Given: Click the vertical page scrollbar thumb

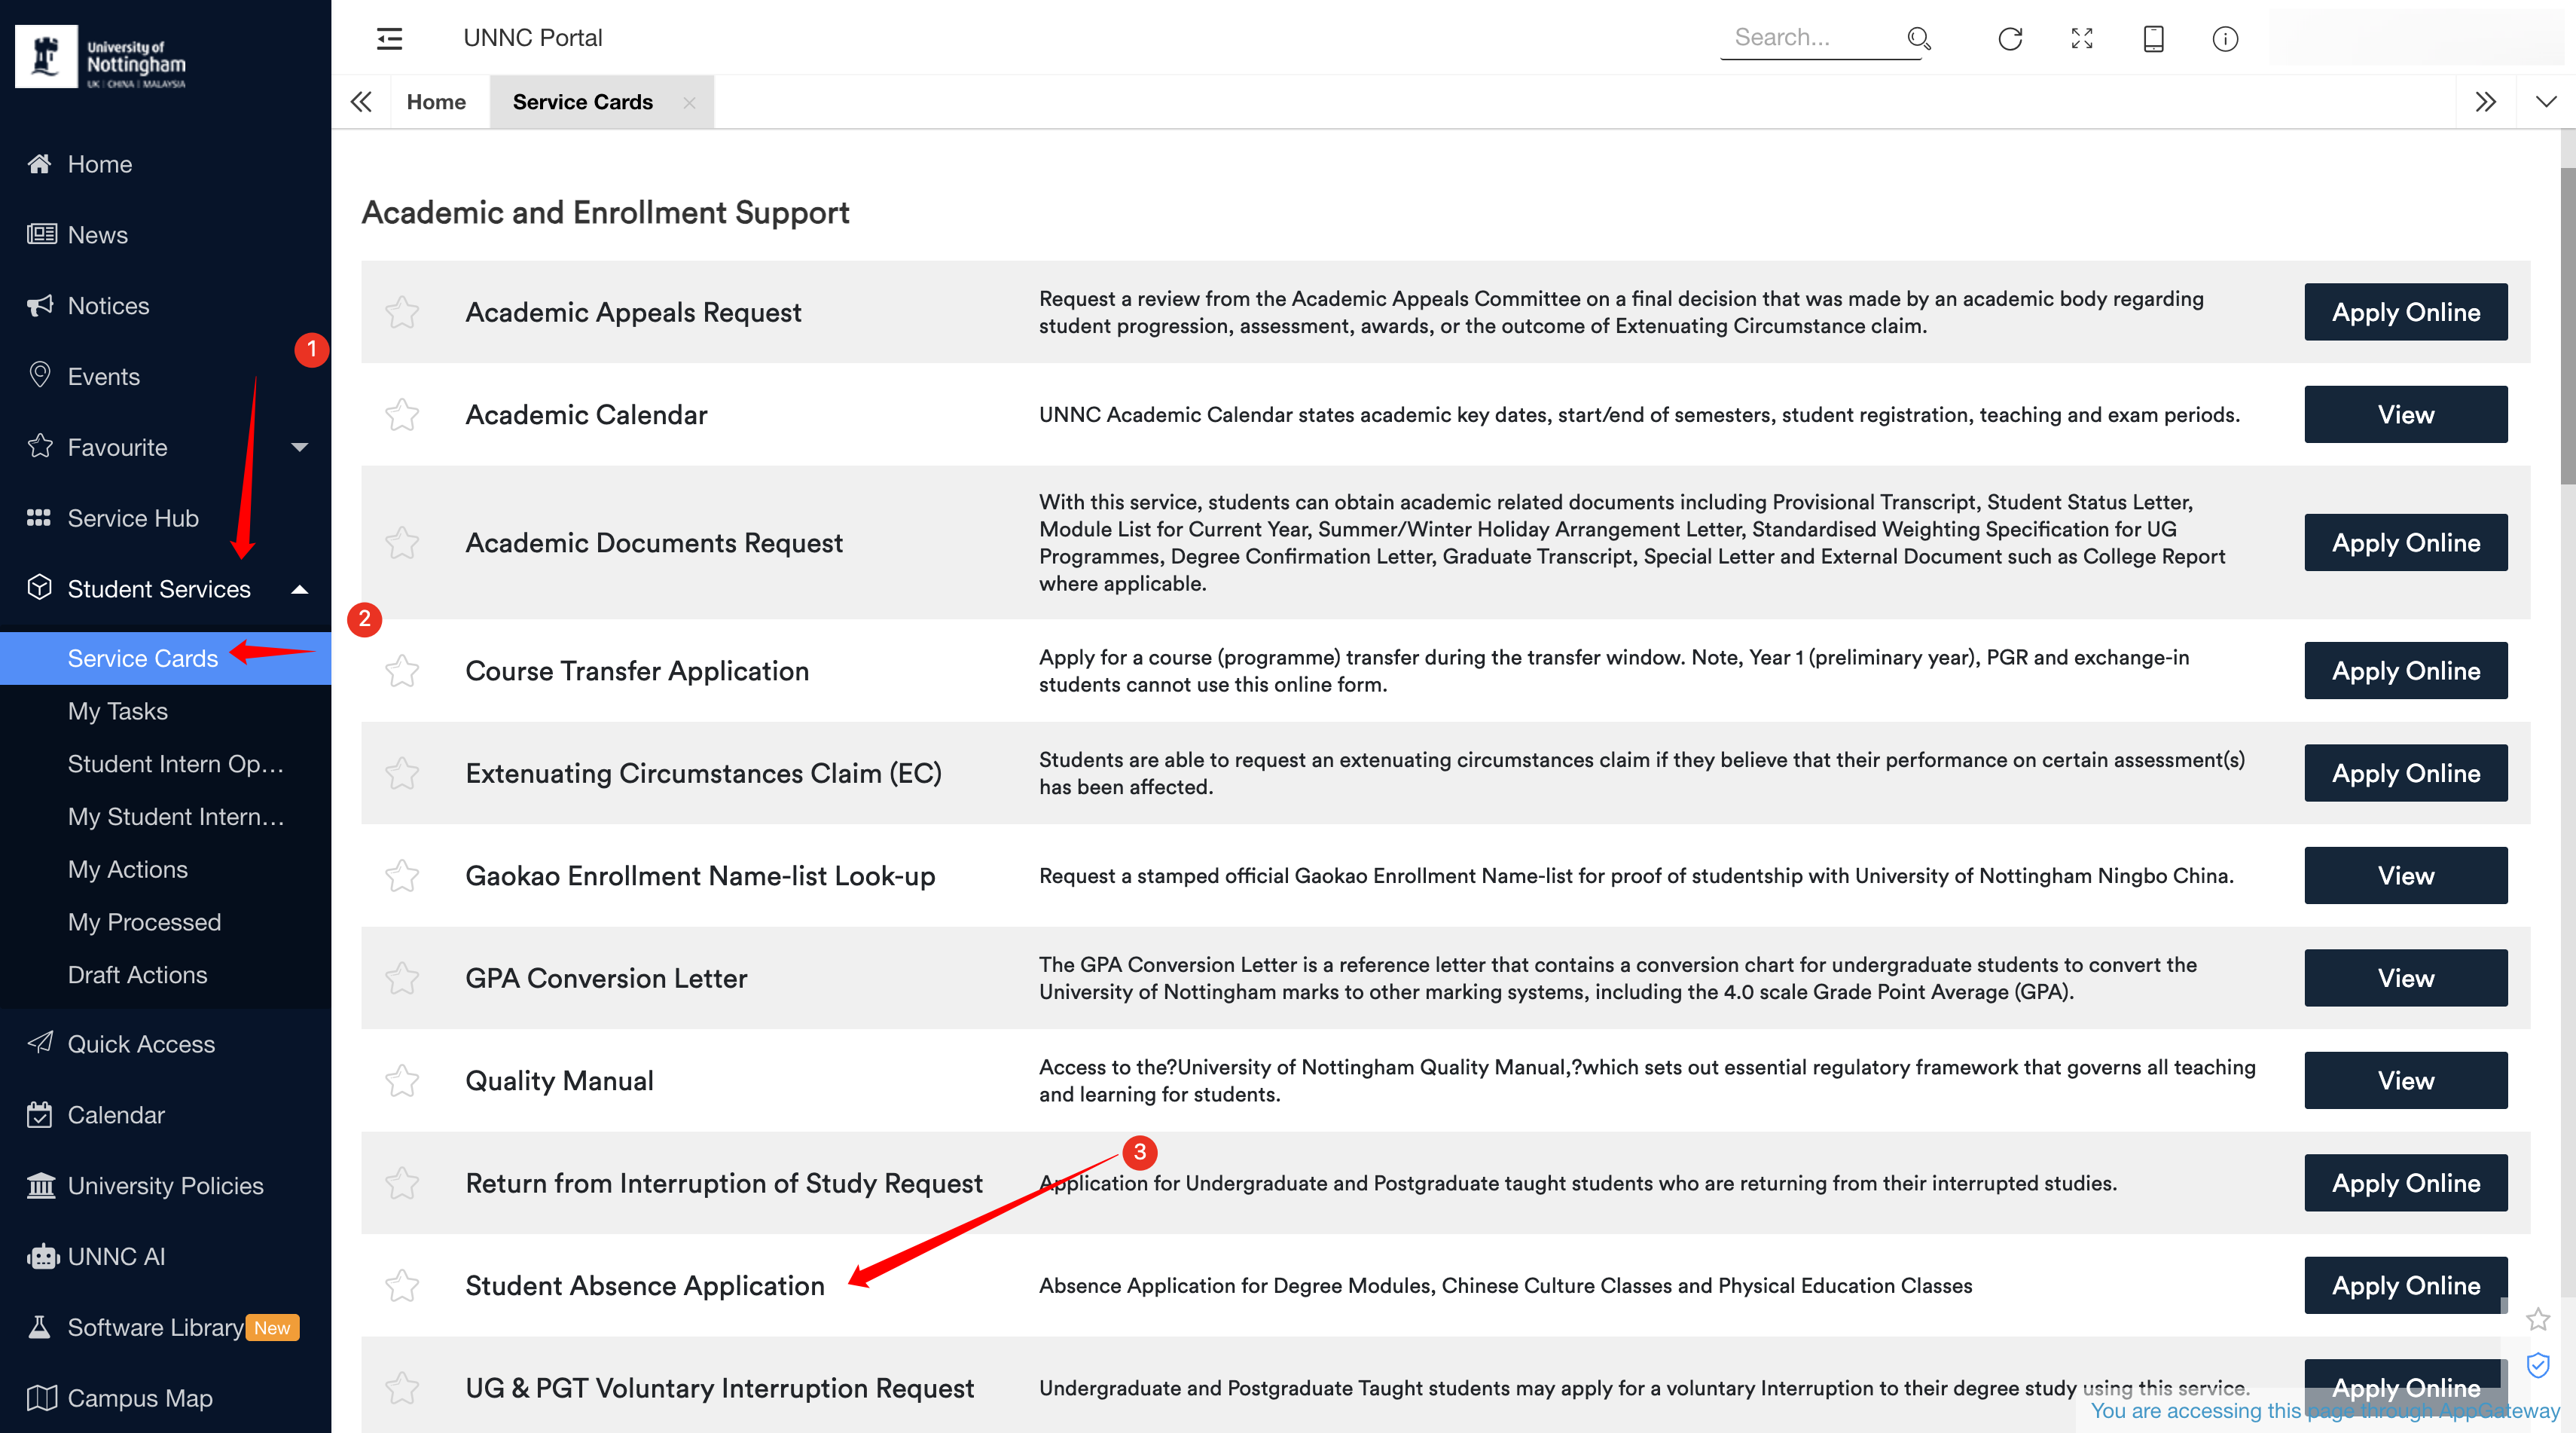Looking at the screenshot, I should pos(2567,325).
